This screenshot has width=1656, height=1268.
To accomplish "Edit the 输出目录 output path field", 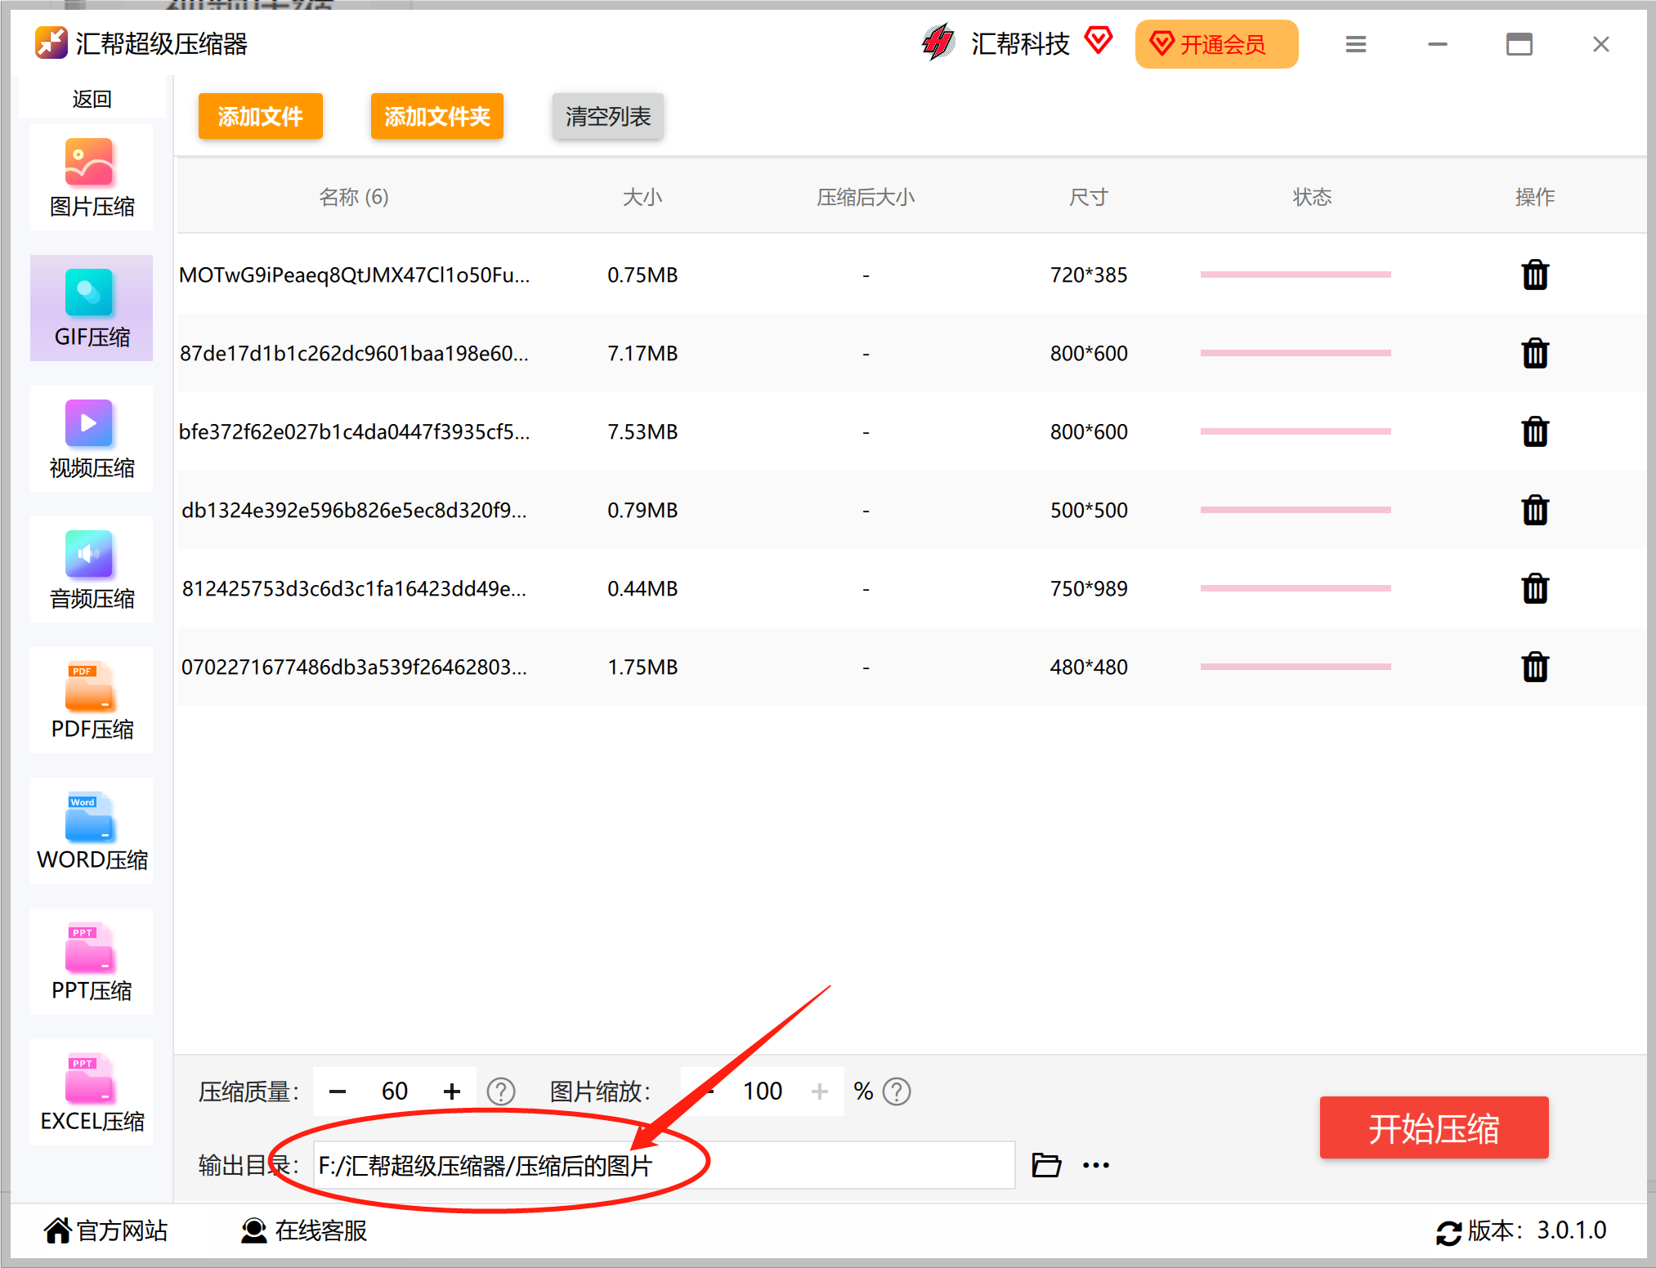I will (664, 1165).
